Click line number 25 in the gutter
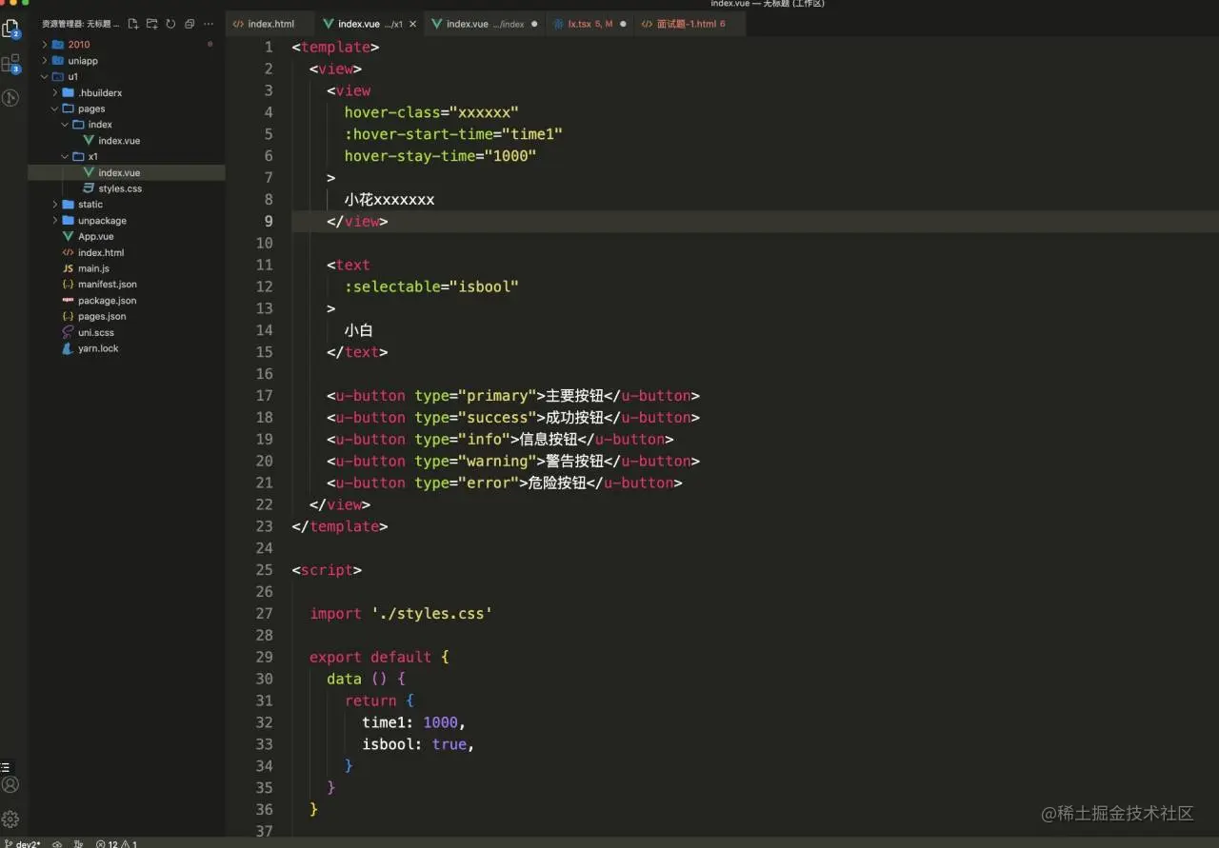The width and height of the screenshot is (1219, 848). coord(264,570)
